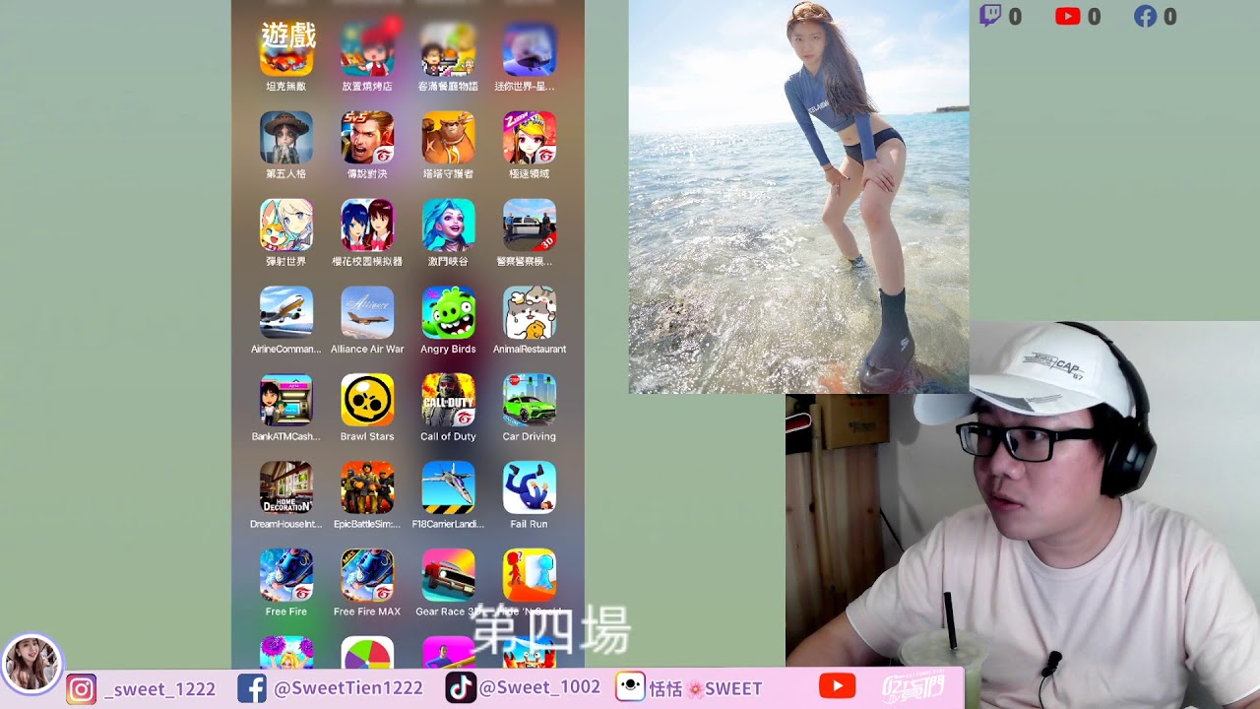The image size is (1260, 709).
Task: Open the 迷你世界 app
Action: [x=530, y=51]
